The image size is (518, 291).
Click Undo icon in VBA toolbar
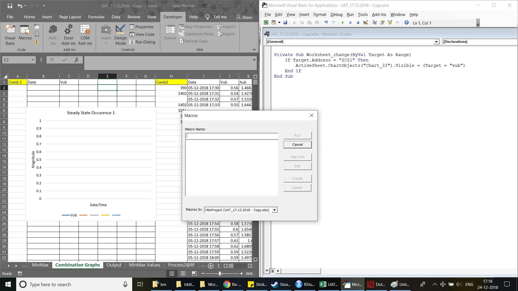point(326,23)
